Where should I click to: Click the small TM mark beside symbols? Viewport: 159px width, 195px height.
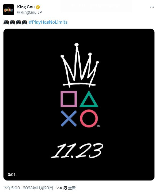pyautogui.click(x=99, y=126)
